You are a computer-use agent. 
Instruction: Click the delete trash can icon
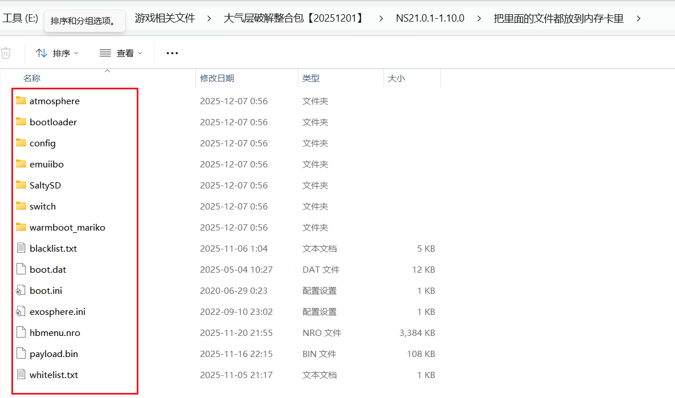[x=6, y=53]
